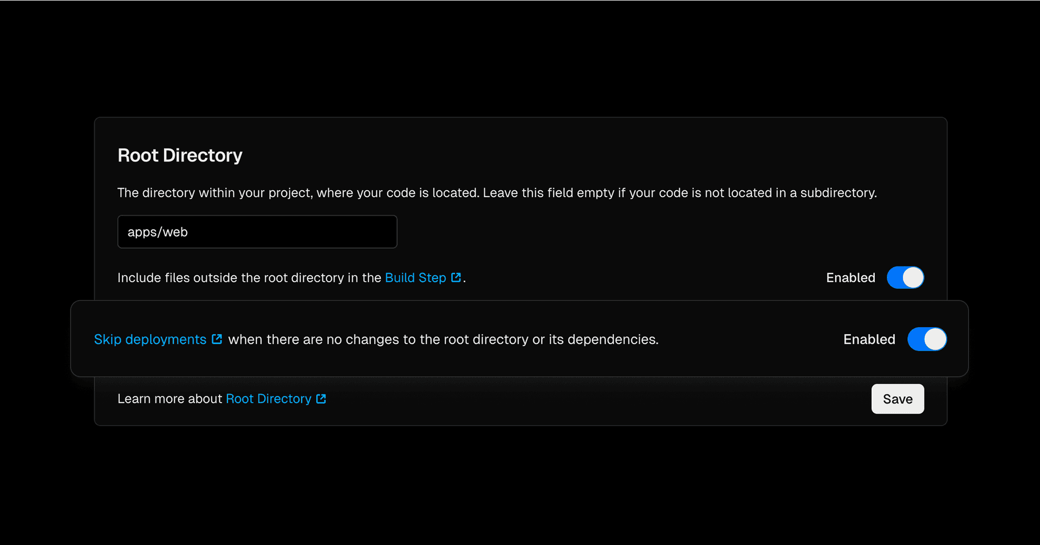Click the Root Directory section heading
1040x545 pixels.
180,155
